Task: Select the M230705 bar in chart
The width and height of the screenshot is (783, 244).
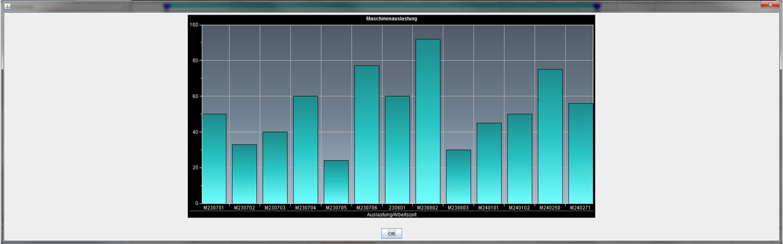Action: pyautogui.click(x=336, y=182)
